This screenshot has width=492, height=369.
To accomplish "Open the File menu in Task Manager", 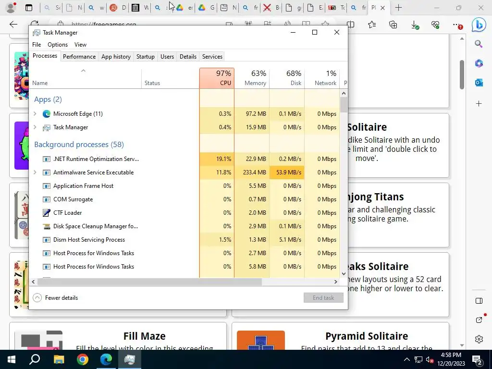I will (x=37, y=45).
